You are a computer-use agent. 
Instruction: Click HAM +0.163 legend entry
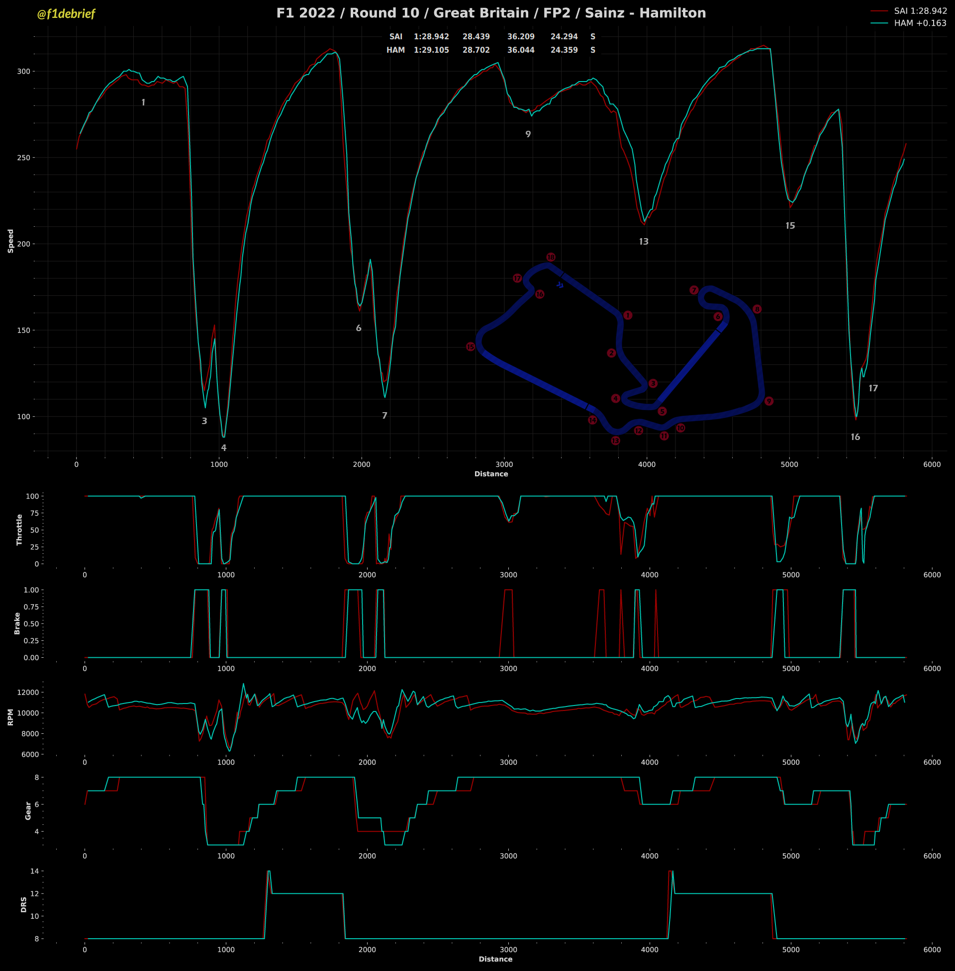pyautogui.click(x=920, y=23)
